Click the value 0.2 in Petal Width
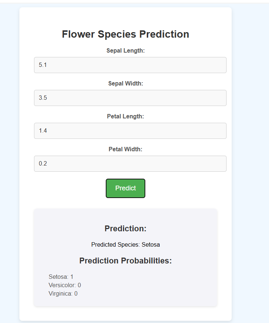Screen dimensions: 269x323 43,163
